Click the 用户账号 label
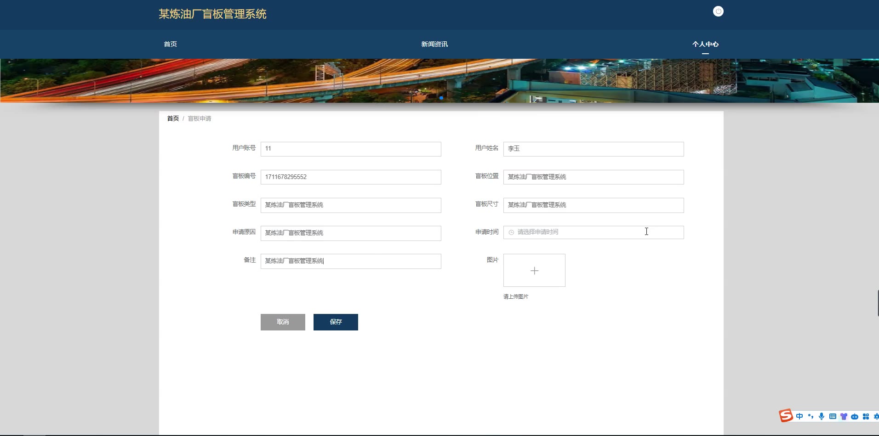Screen dimensions: 879x436 [244, 148]
